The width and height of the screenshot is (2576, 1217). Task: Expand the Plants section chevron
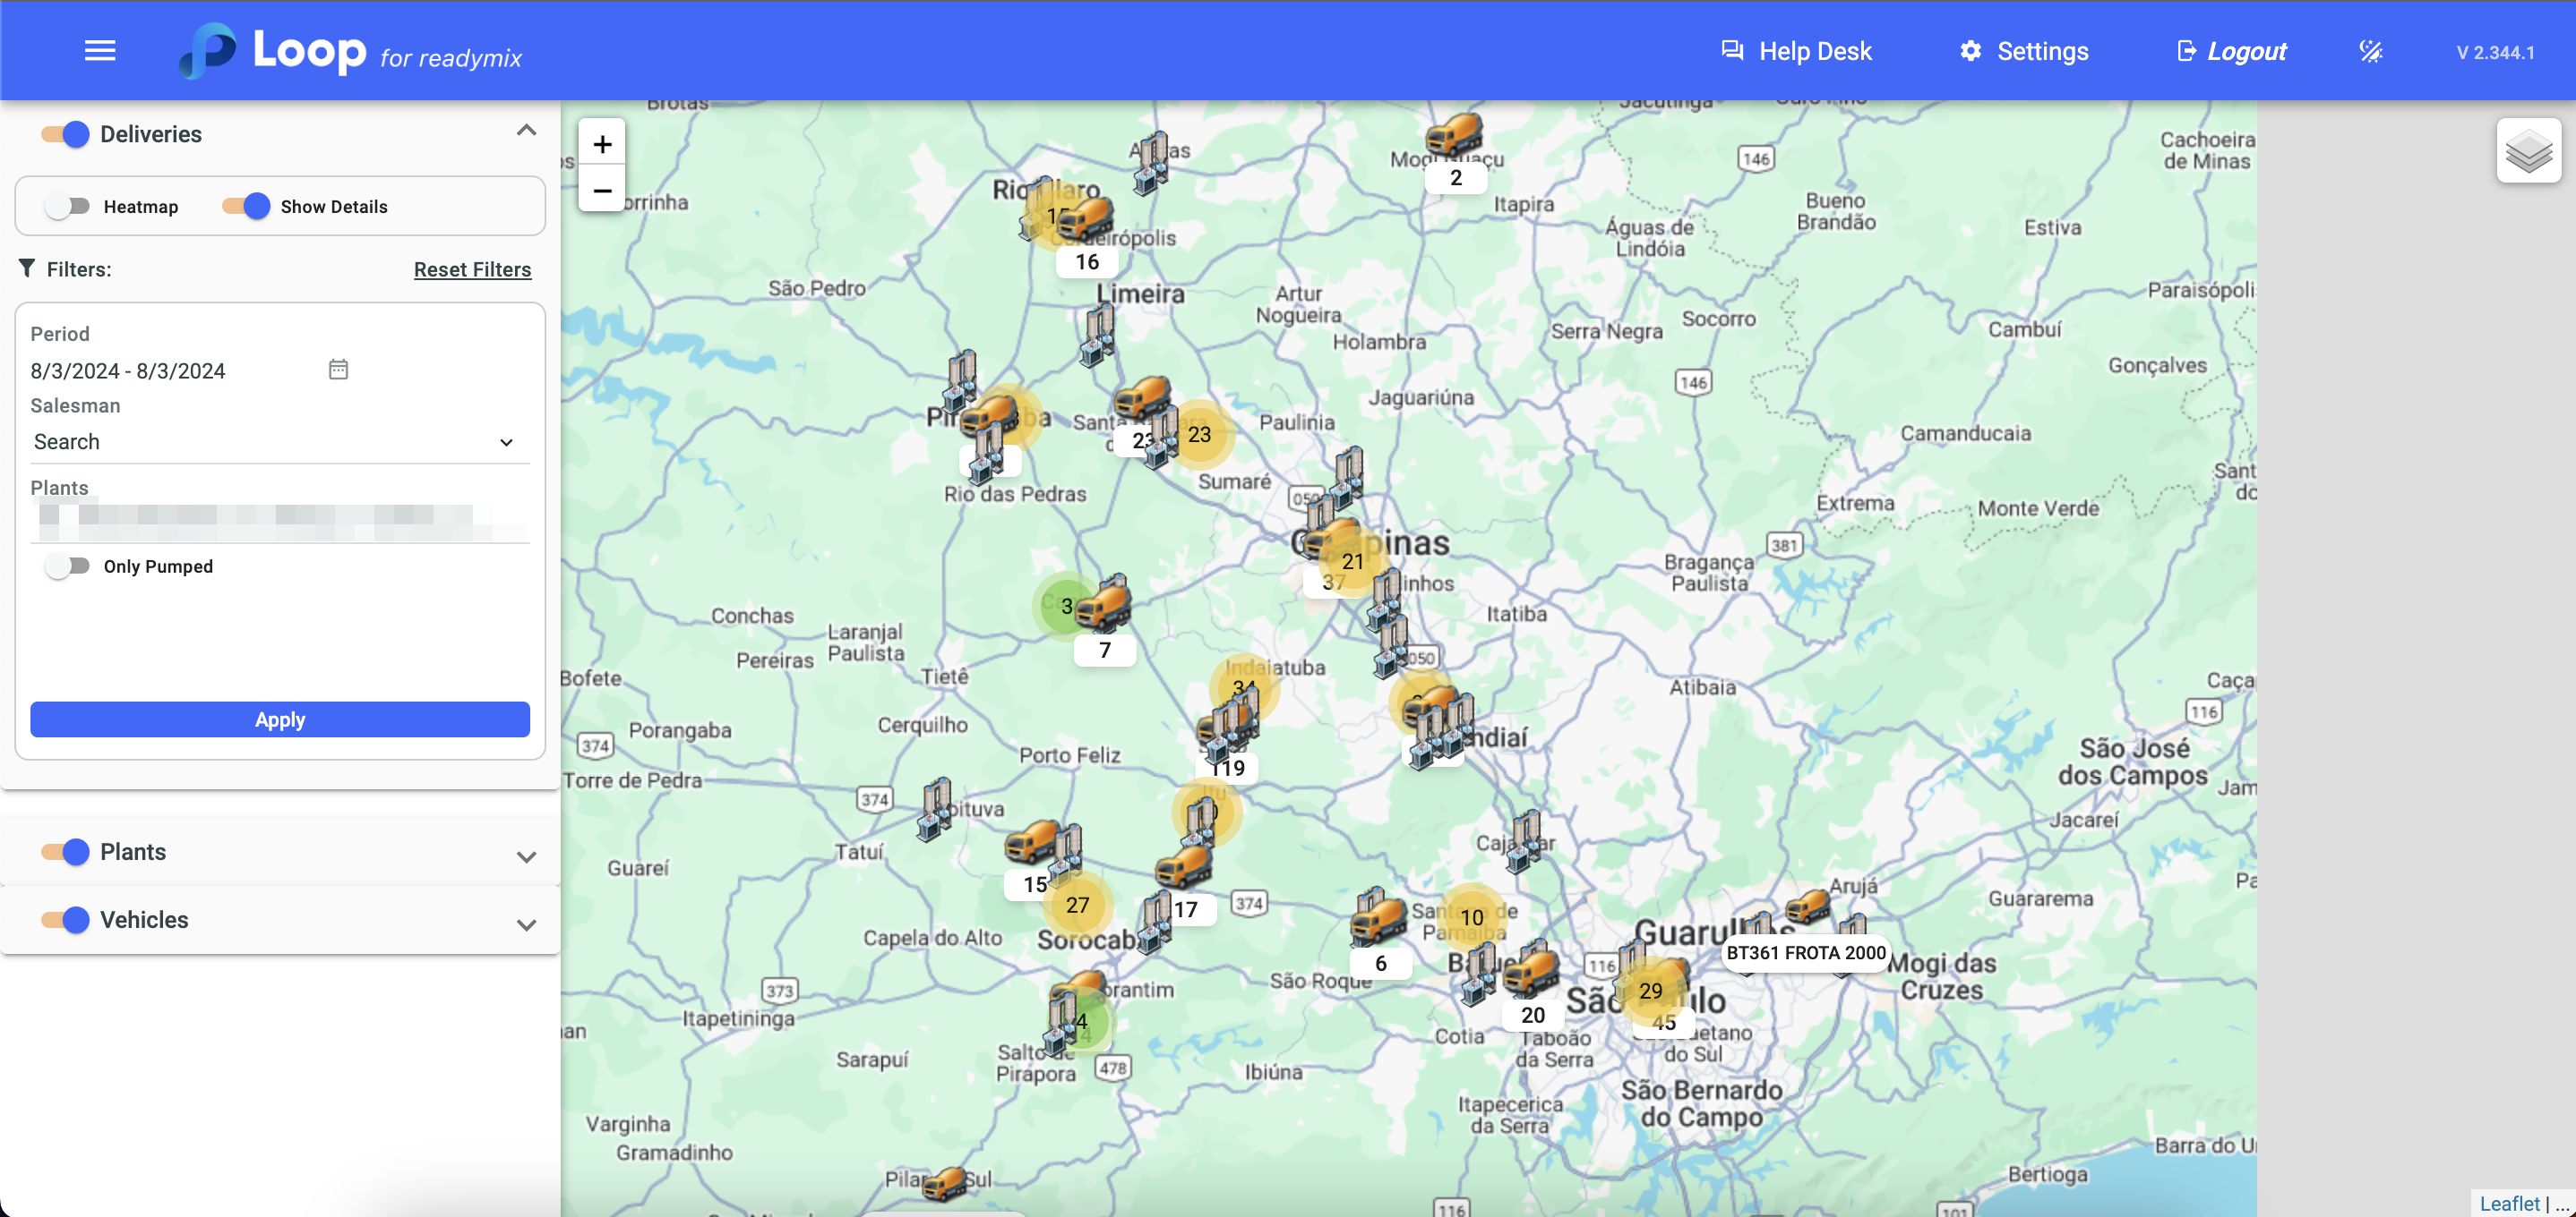[x=526, y=857]
